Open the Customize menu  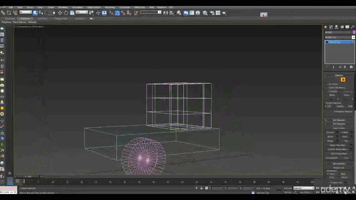(125, 7)
